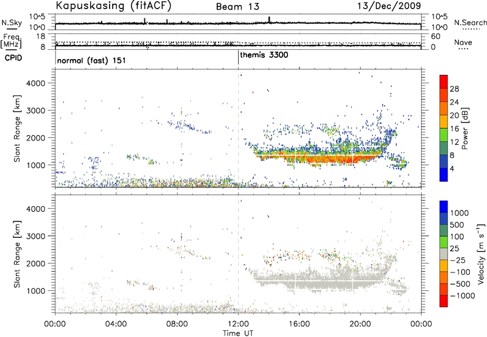Click the '4' Power colorbar label
Viewport: 487px width, 337px height.
click(x=452, y=168)
